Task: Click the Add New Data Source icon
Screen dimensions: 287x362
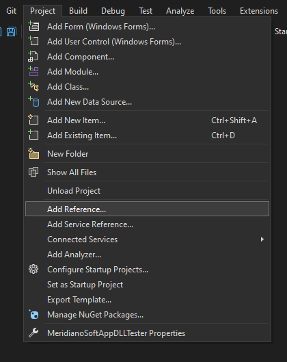Action: (33, 102)
